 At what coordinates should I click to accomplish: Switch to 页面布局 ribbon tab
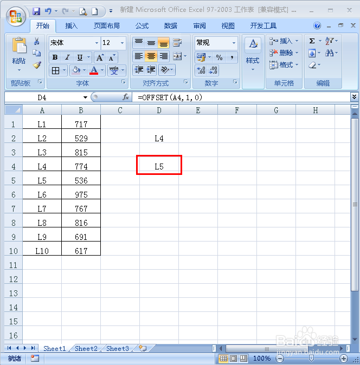pyautogui.click(x=107, y=25)
